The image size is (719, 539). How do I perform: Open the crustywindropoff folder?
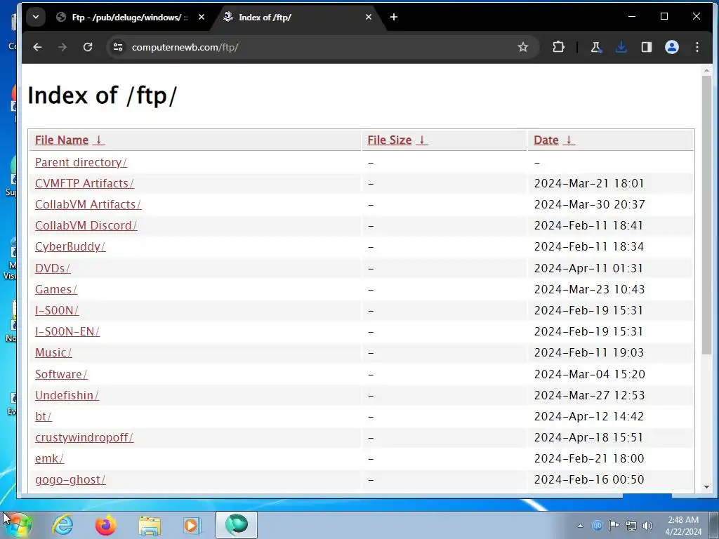tap(84, 437)
